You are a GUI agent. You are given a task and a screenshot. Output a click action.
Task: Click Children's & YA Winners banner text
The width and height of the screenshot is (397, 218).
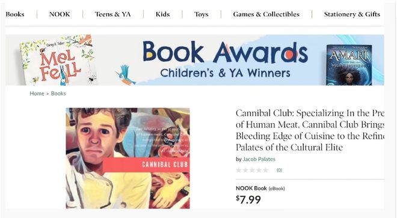pyautogui.click(x=225, y=73)
